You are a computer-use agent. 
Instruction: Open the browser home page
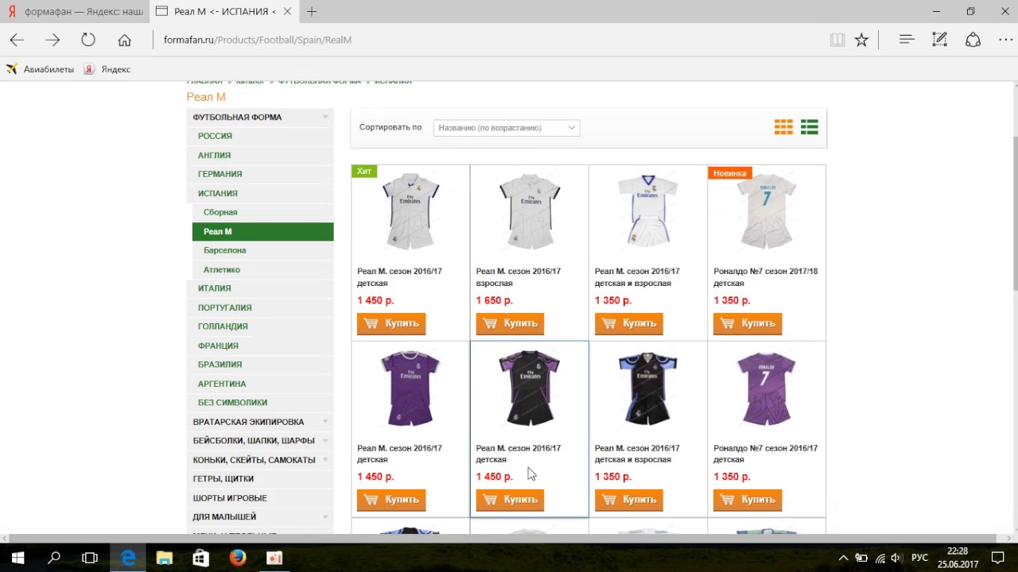tap(124, 40)
